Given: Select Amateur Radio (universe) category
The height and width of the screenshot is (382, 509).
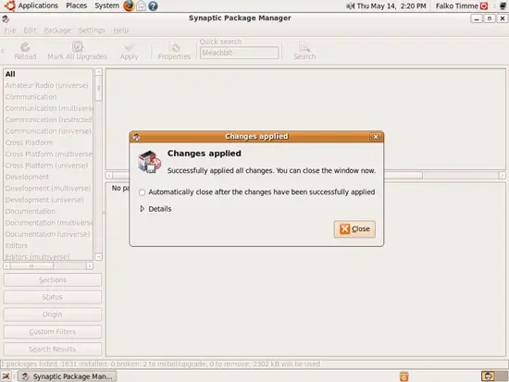Looking at the screenshot, I should [48, 85].
